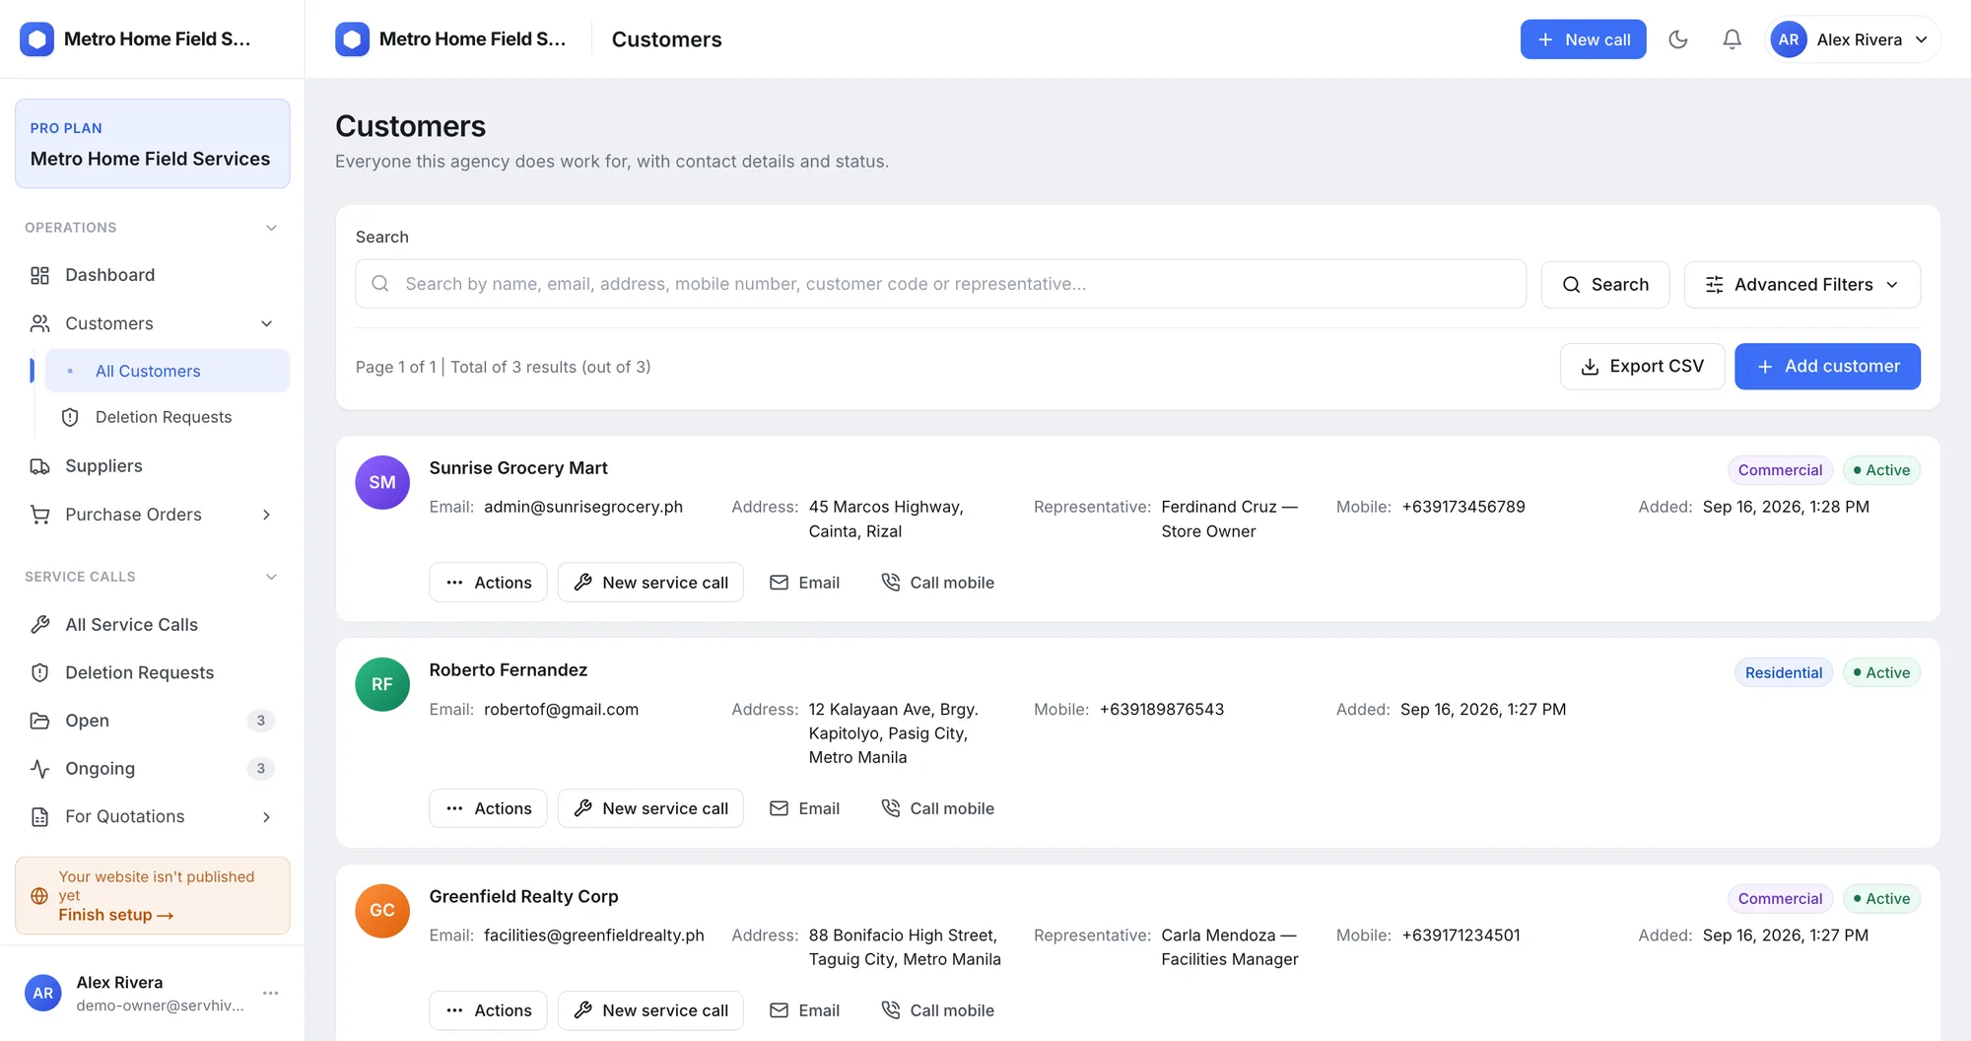1971x1041 pixels.
Task: Open Actions menu for Sunrise Grocery Mart
Action: tap(488, 583)
